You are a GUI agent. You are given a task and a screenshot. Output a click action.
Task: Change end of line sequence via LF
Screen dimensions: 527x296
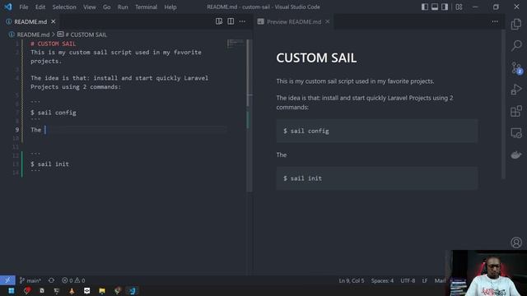[x=425, y=280]
